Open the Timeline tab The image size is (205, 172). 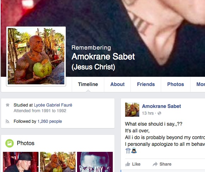pos(88,84)
